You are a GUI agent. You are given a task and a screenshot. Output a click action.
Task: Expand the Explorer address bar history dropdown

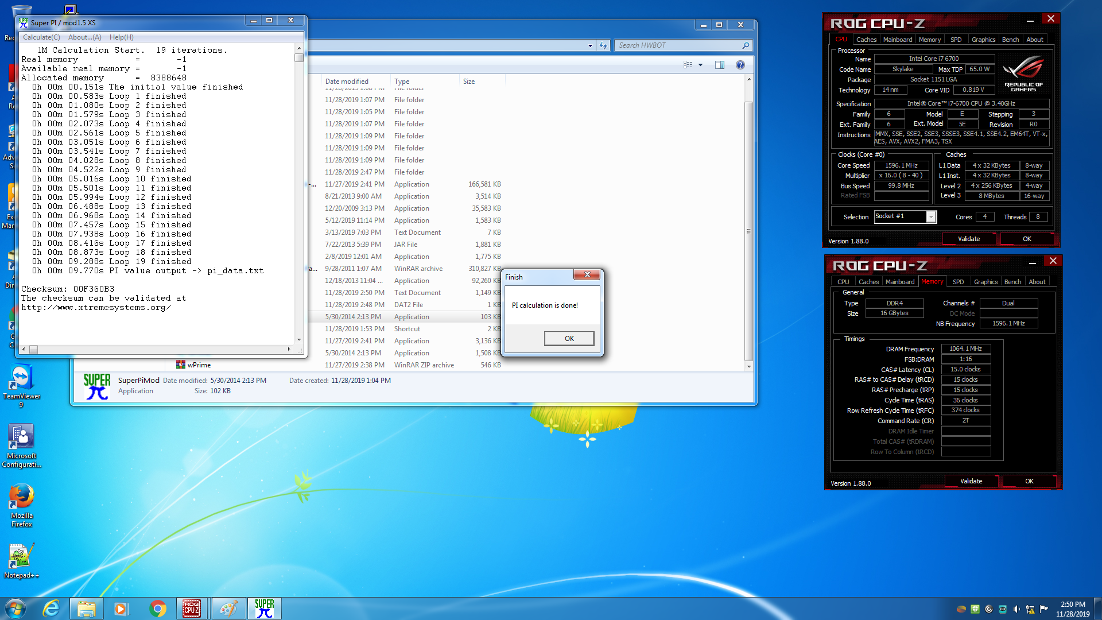pos(590,45)
